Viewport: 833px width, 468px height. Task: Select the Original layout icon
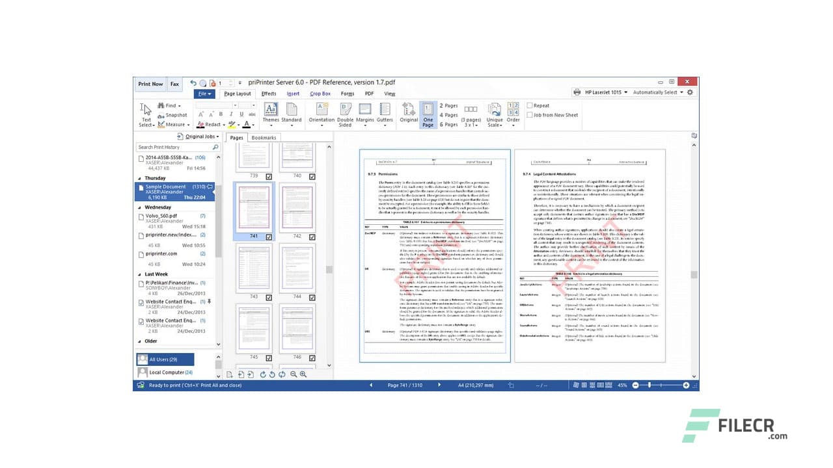pos(408,109)
